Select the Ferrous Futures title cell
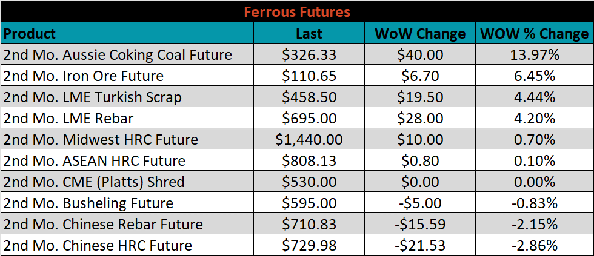The image size is (594, 256). 297,11
